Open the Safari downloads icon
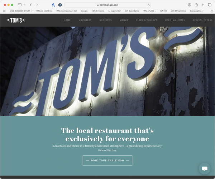This screenshot has height=179, width=215. point(189,5)
